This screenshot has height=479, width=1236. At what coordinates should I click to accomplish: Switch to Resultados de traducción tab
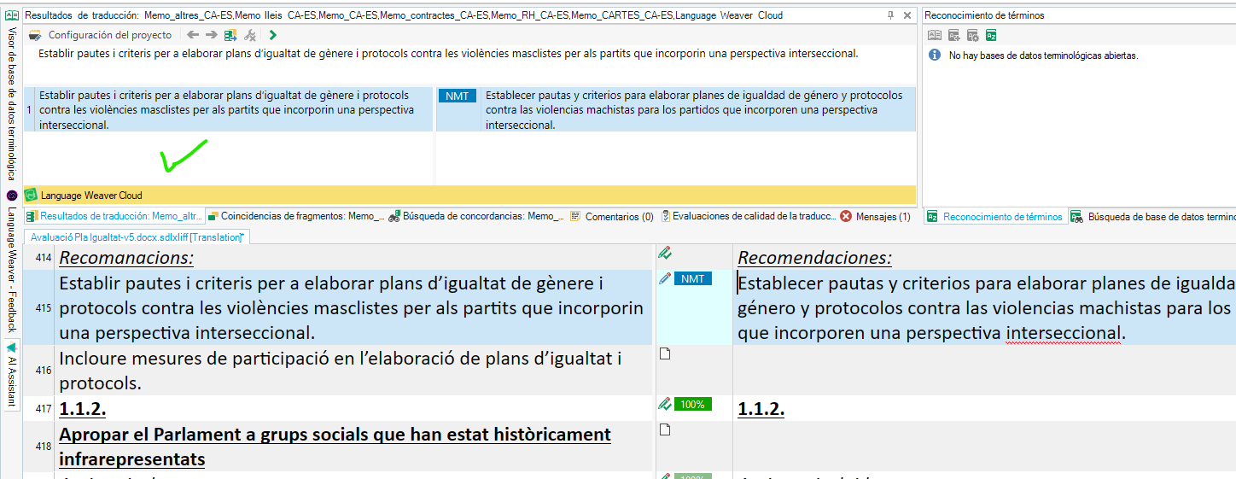click(115, 217)
